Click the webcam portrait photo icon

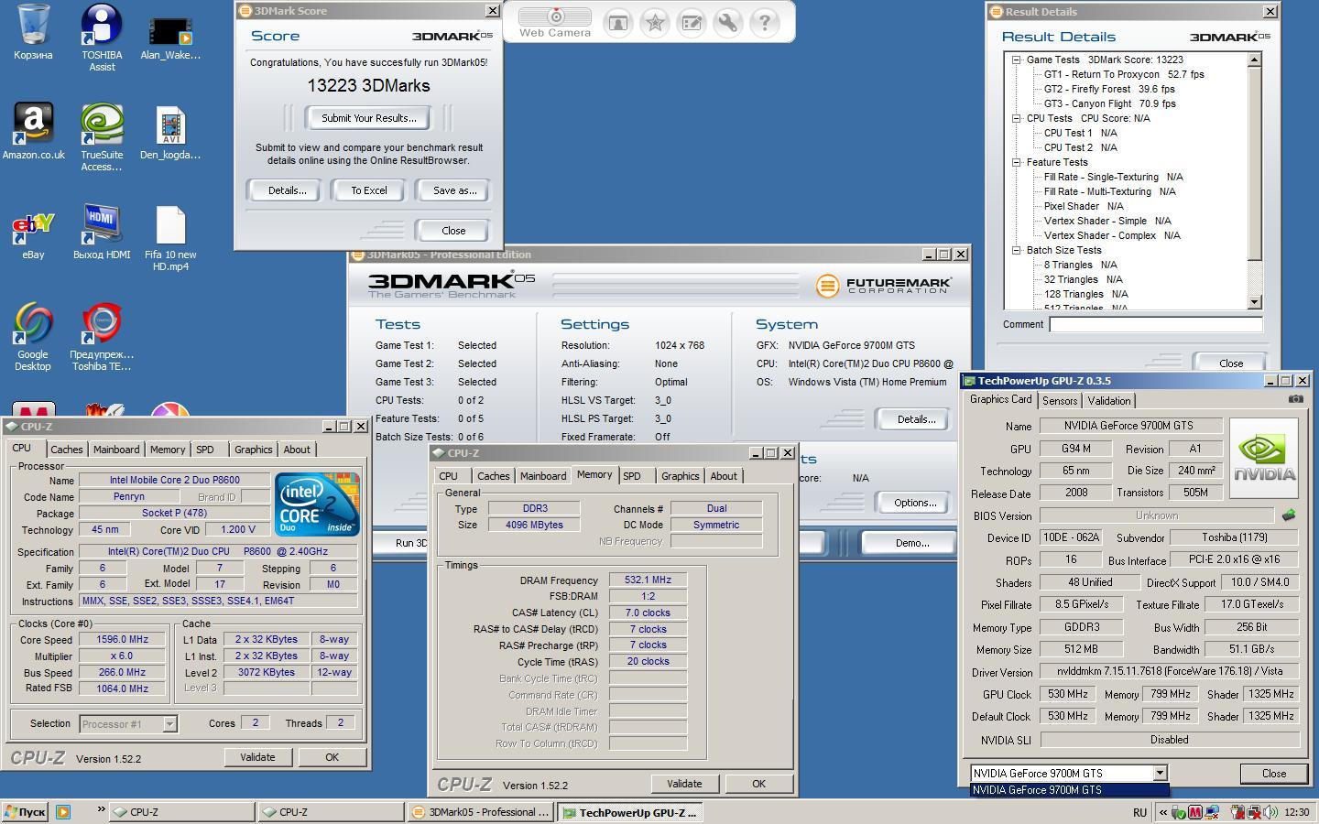618,22
